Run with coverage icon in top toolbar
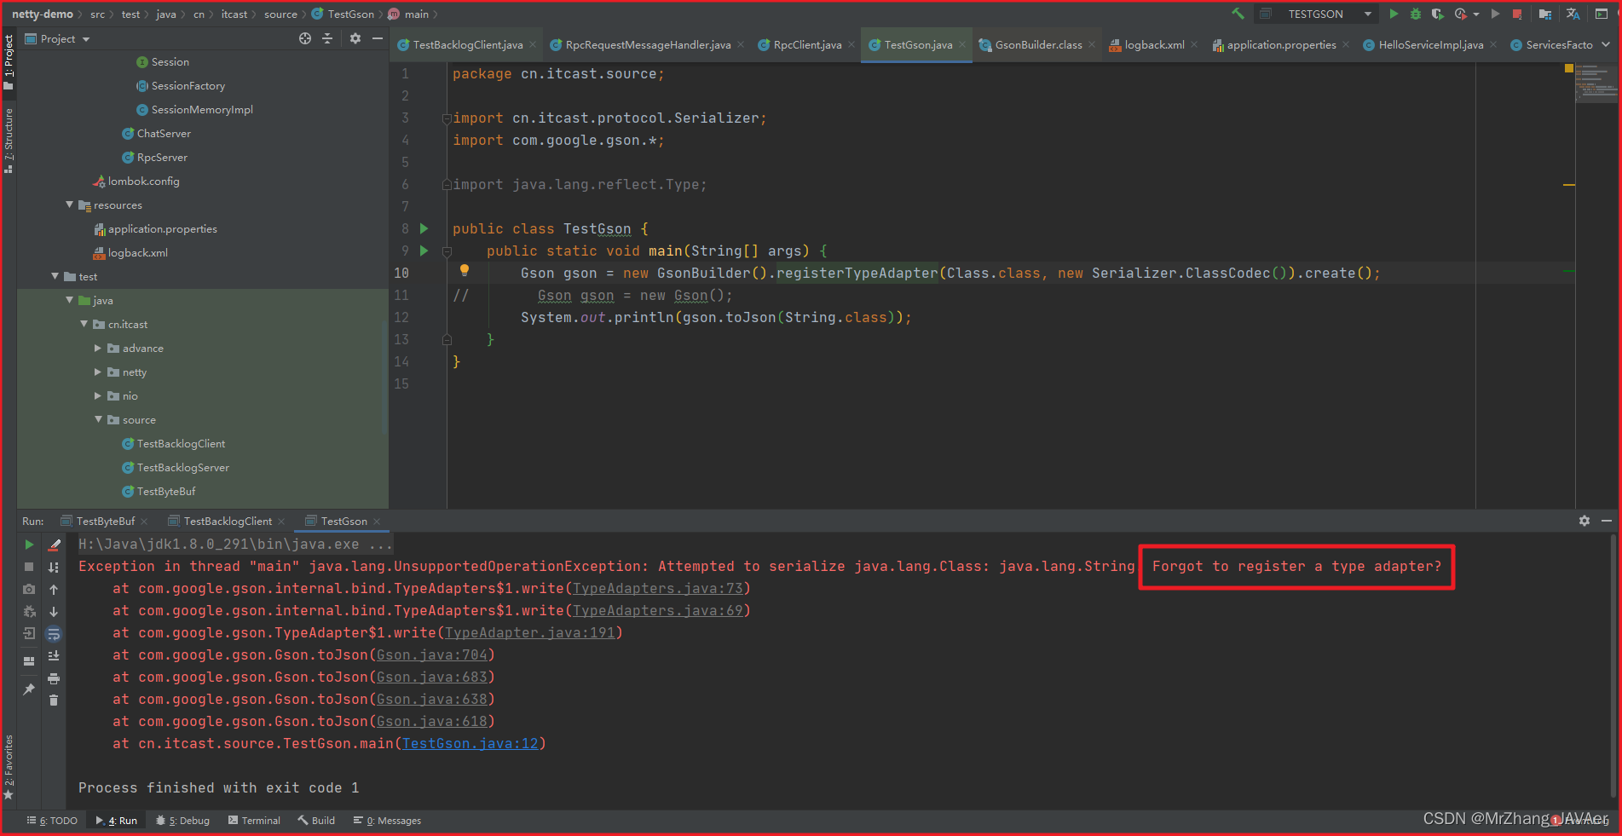Viewport: 1622px width, 836px height. 1438,14
